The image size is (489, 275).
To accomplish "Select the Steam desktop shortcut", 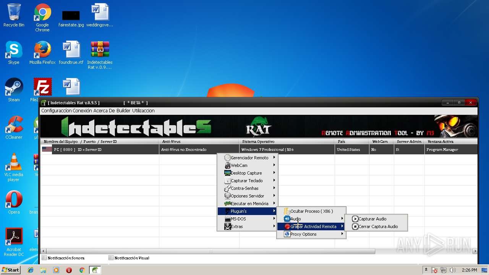I will tap(14, 90).
